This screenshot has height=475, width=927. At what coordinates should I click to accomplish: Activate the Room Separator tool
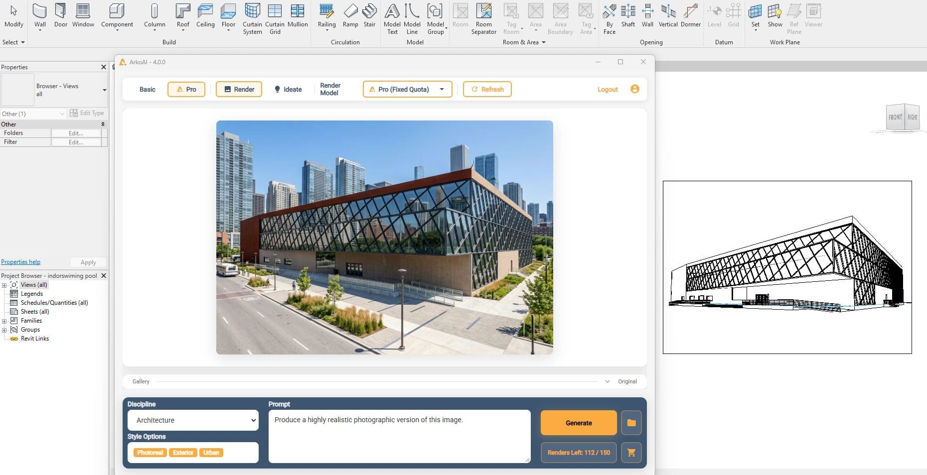pyautogui.click(x=483, y=19)
